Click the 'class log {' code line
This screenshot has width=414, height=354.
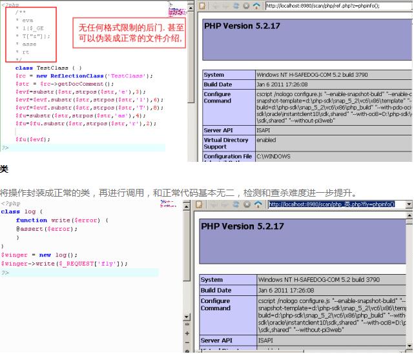(22, 211)
